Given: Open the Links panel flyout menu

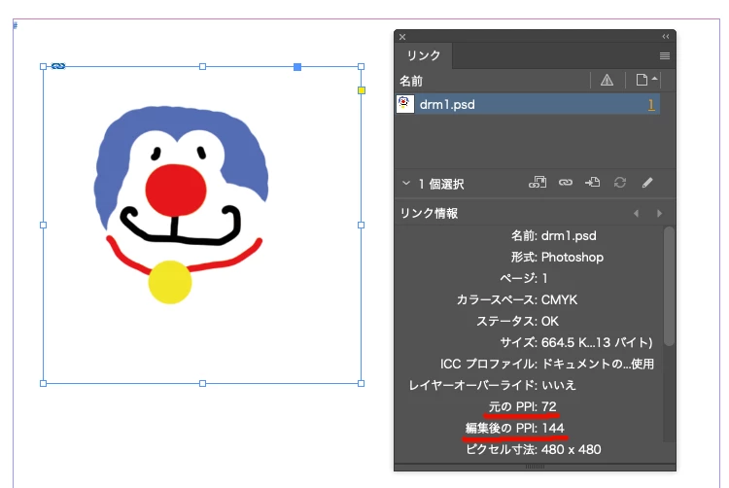Looking at the screenshot, I should click(665, 55).
